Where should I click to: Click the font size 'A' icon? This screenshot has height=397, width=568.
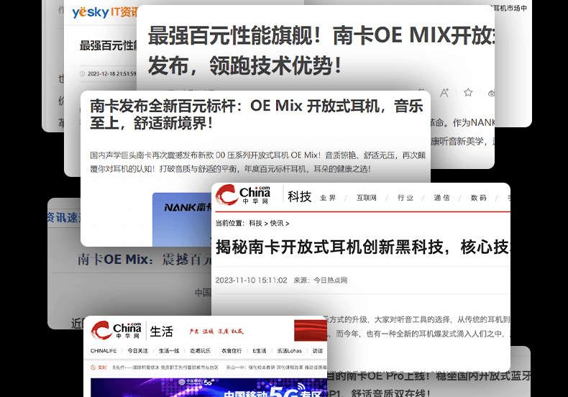444,93
